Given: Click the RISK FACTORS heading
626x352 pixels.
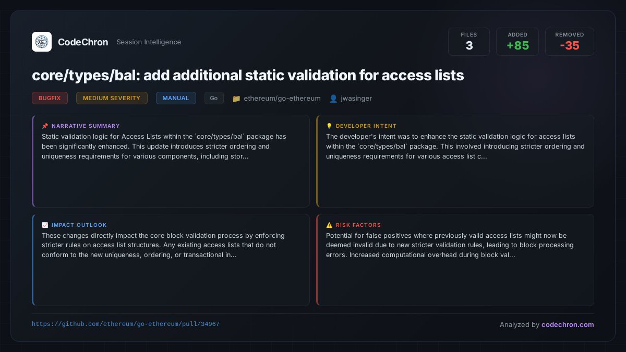Looking at the screenshot, I should (358, 225).
